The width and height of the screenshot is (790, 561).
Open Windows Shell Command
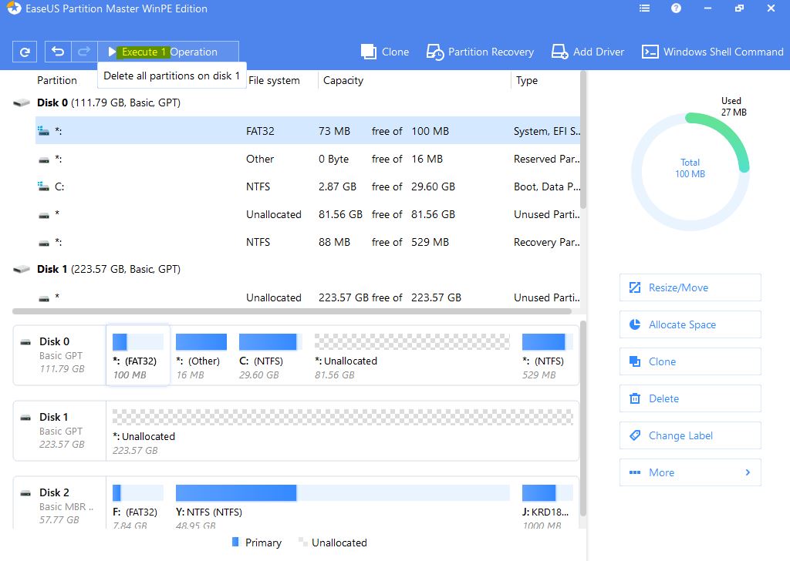click(713, 52)
